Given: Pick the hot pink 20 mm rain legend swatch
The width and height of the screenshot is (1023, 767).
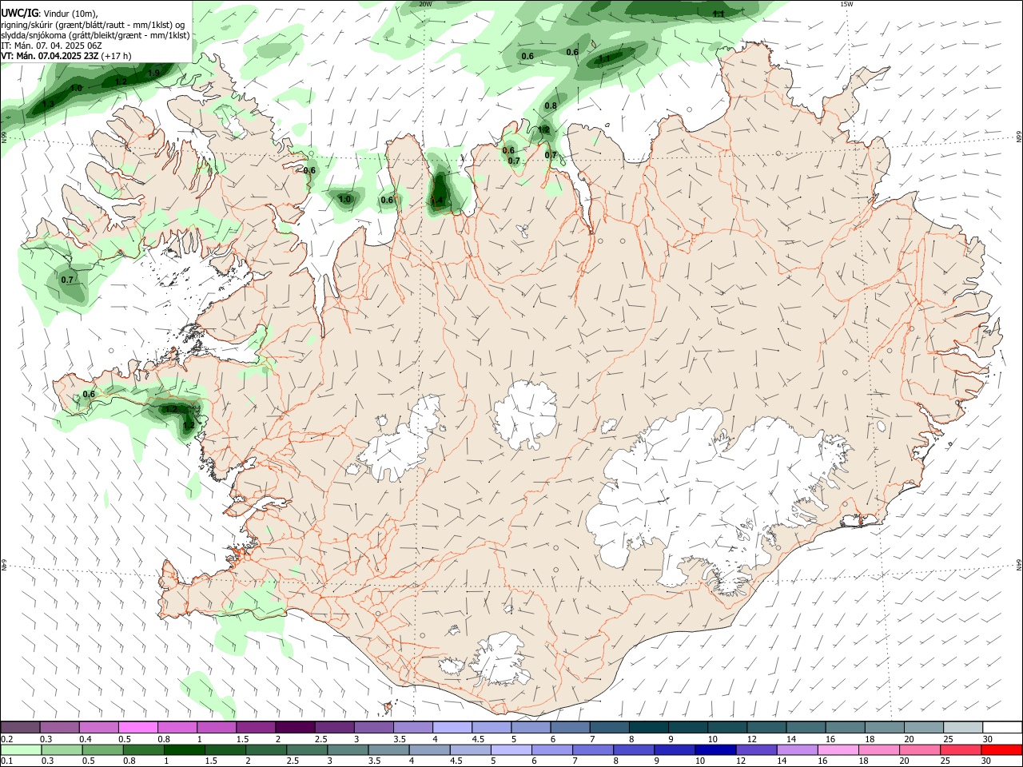Looking at the screenshot, I should click(919, 749).
